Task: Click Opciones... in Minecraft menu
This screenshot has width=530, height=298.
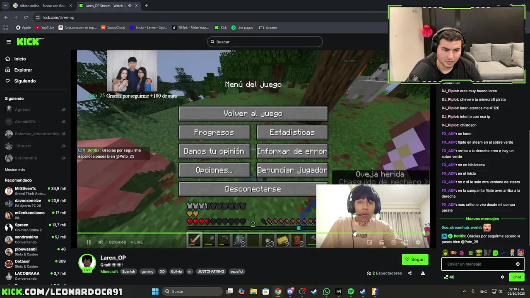Action: 214,170
